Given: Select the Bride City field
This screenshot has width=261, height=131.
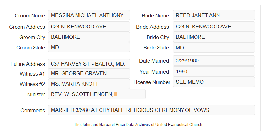Looking at the screenshot, I should pos(214,37).
